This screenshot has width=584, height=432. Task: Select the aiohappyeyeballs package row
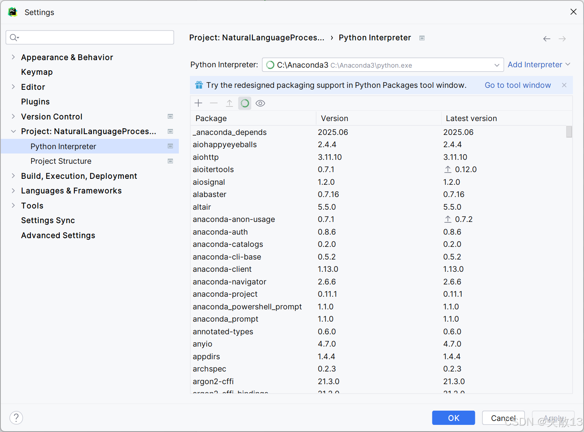tap(378, 144)
